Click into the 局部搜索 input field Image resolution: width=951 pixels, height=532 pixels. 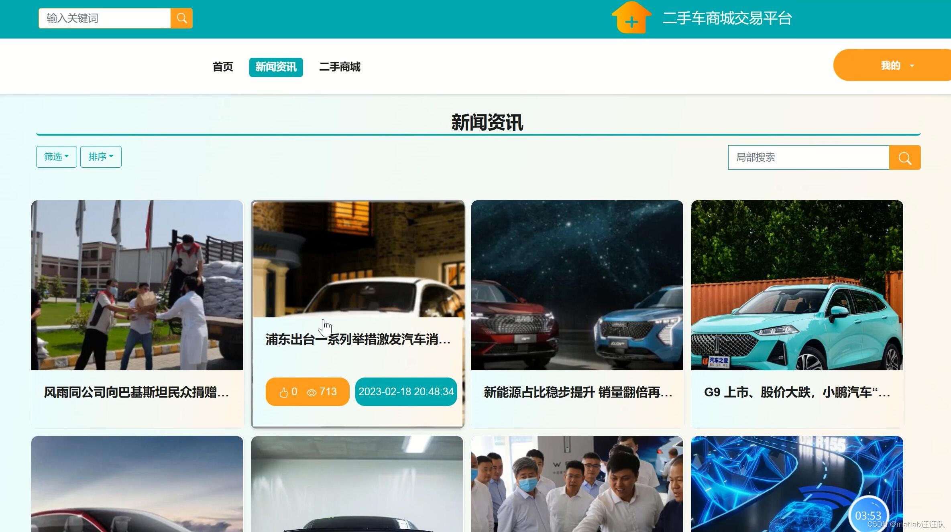[808, 158]
